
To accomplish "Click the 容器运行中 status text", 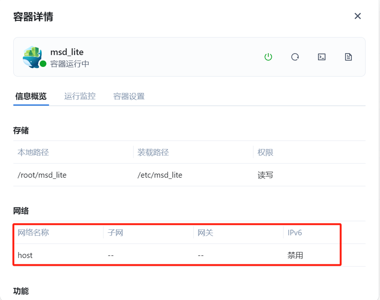I will pyautogui.click(x=70, y=64).
